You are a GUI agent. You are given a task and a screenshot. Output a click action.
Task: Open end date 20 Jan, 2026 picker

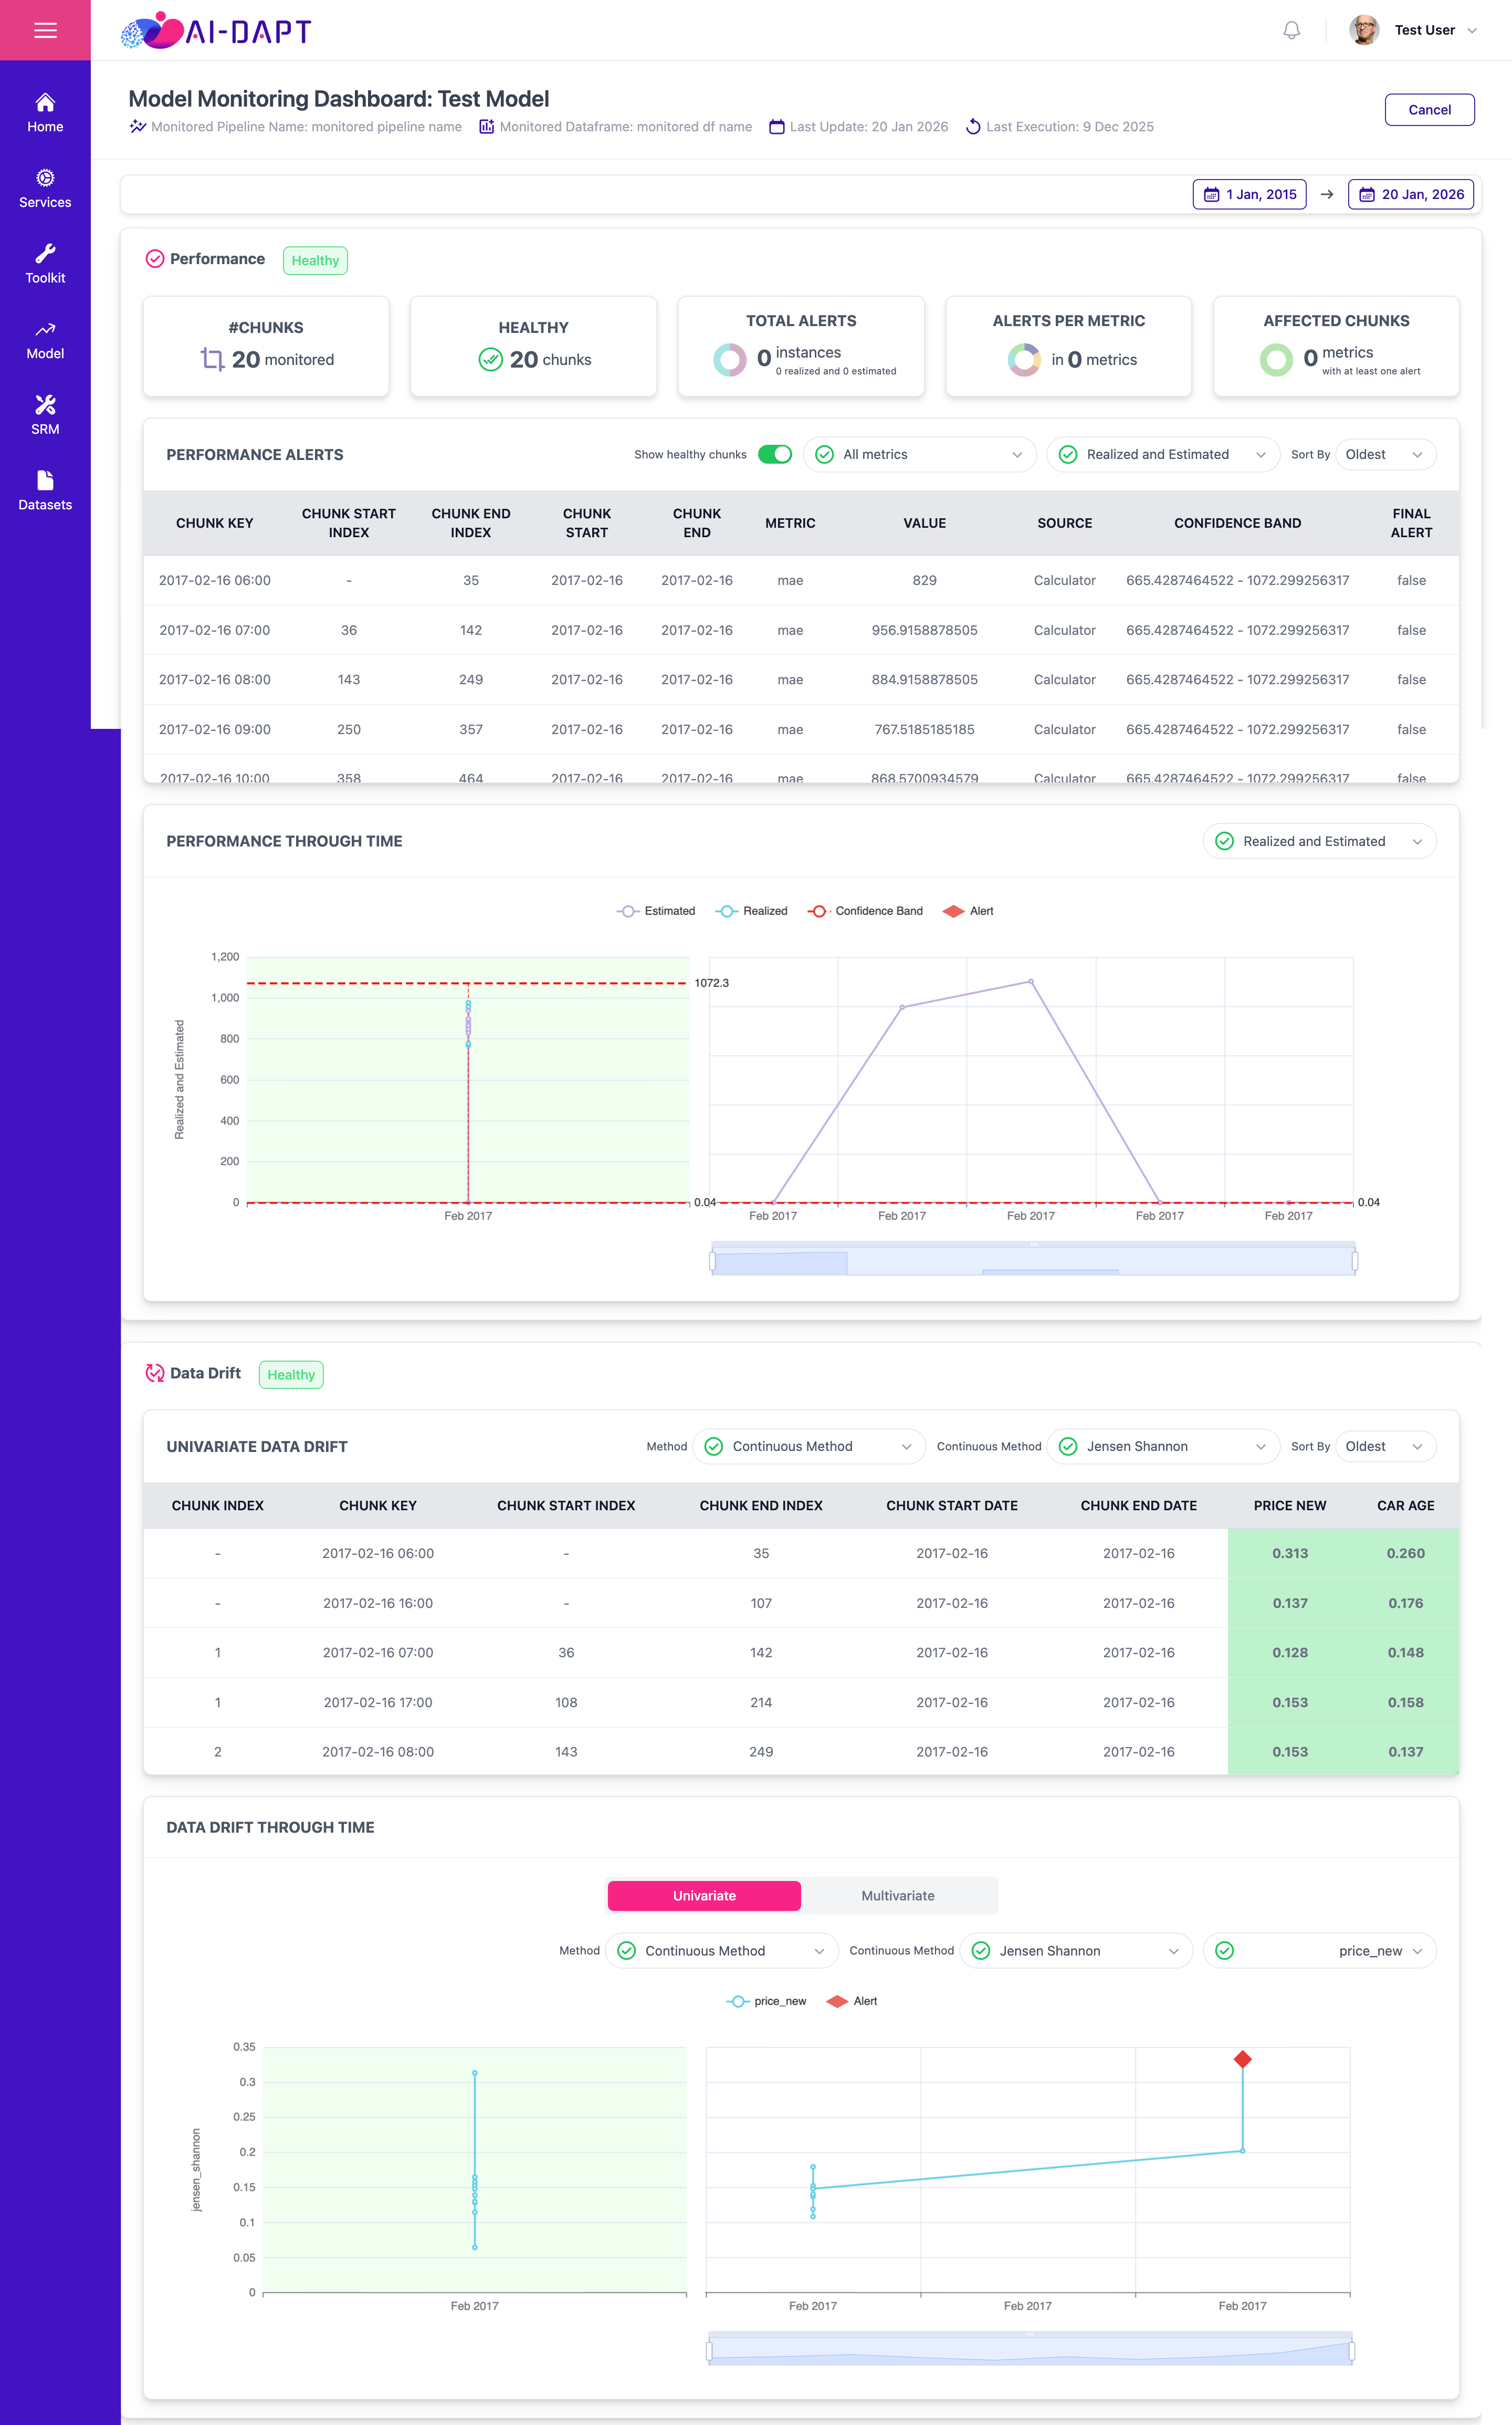1410,194
